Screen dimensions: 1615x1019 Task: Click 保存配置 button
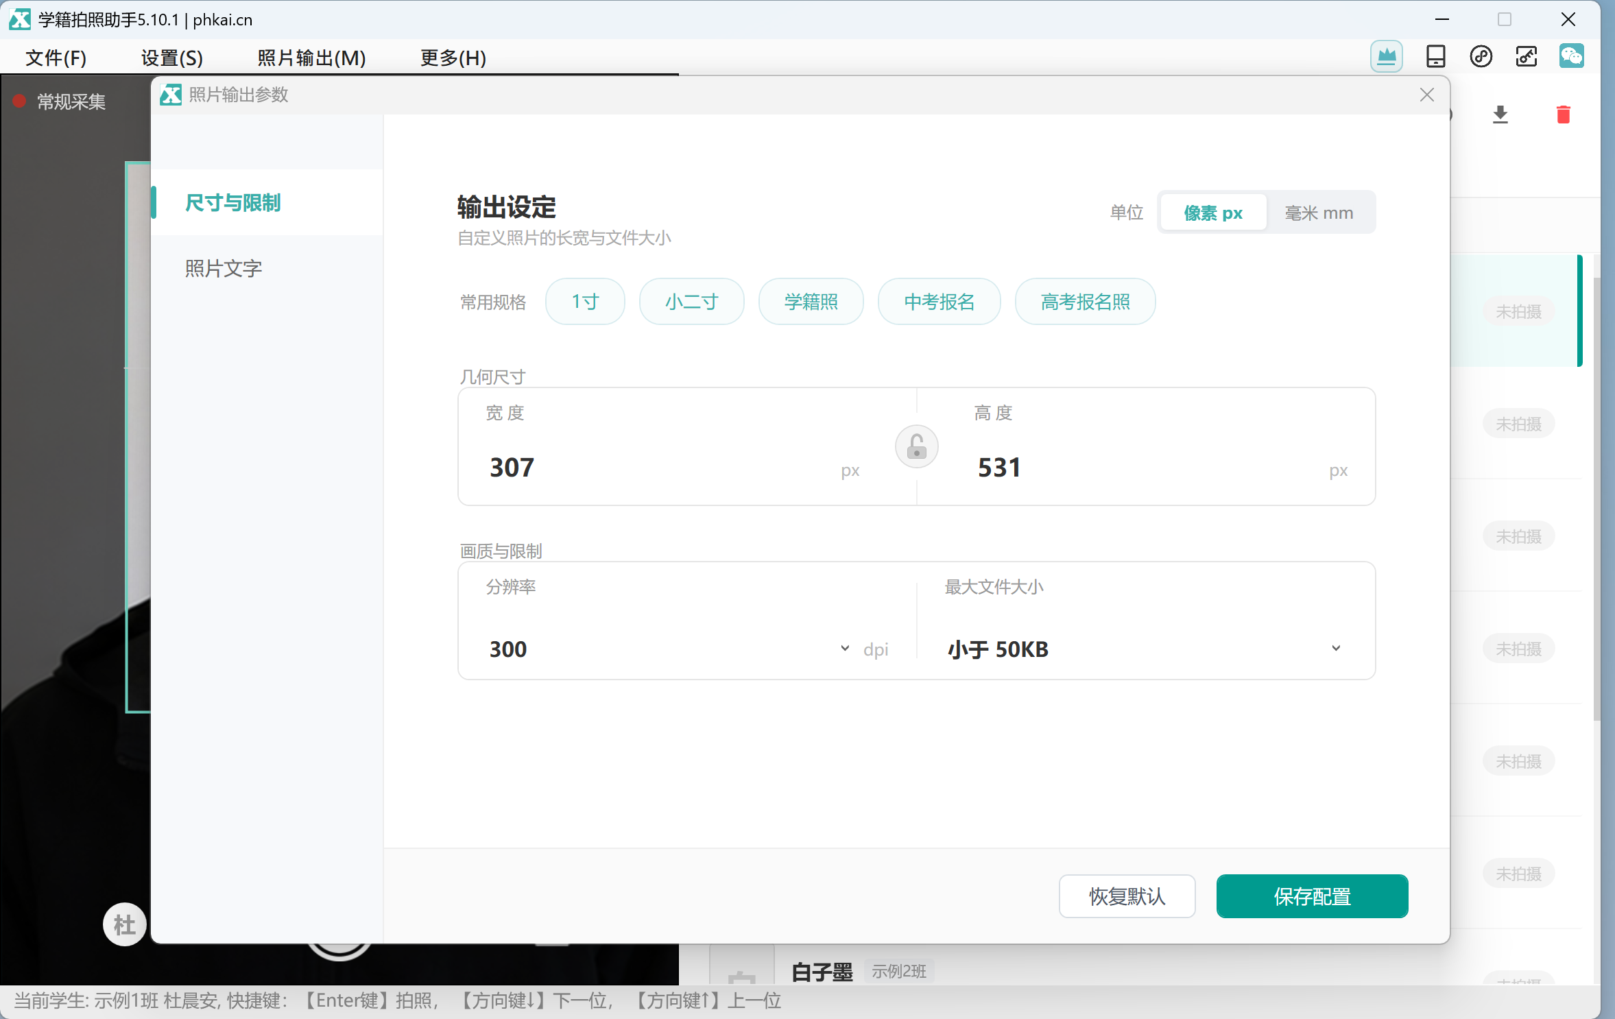pyautogui.click(x=1312, y=896)
